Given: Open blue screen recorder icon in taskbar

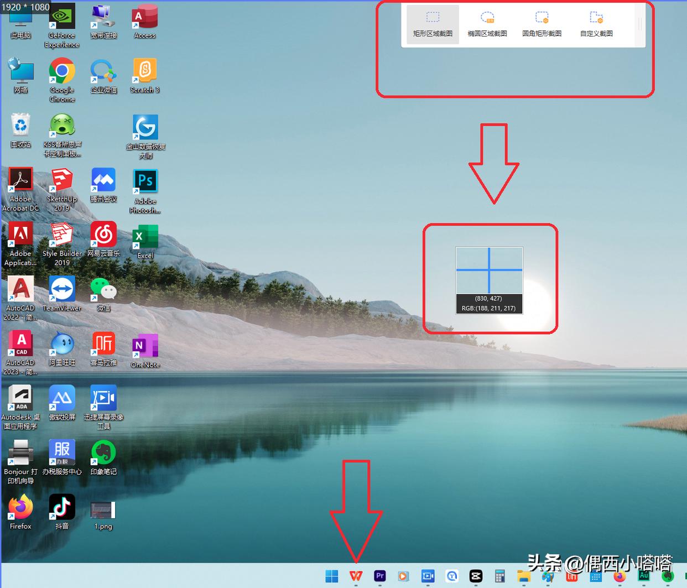Looking at the screenshot, I should pos(428,576).
